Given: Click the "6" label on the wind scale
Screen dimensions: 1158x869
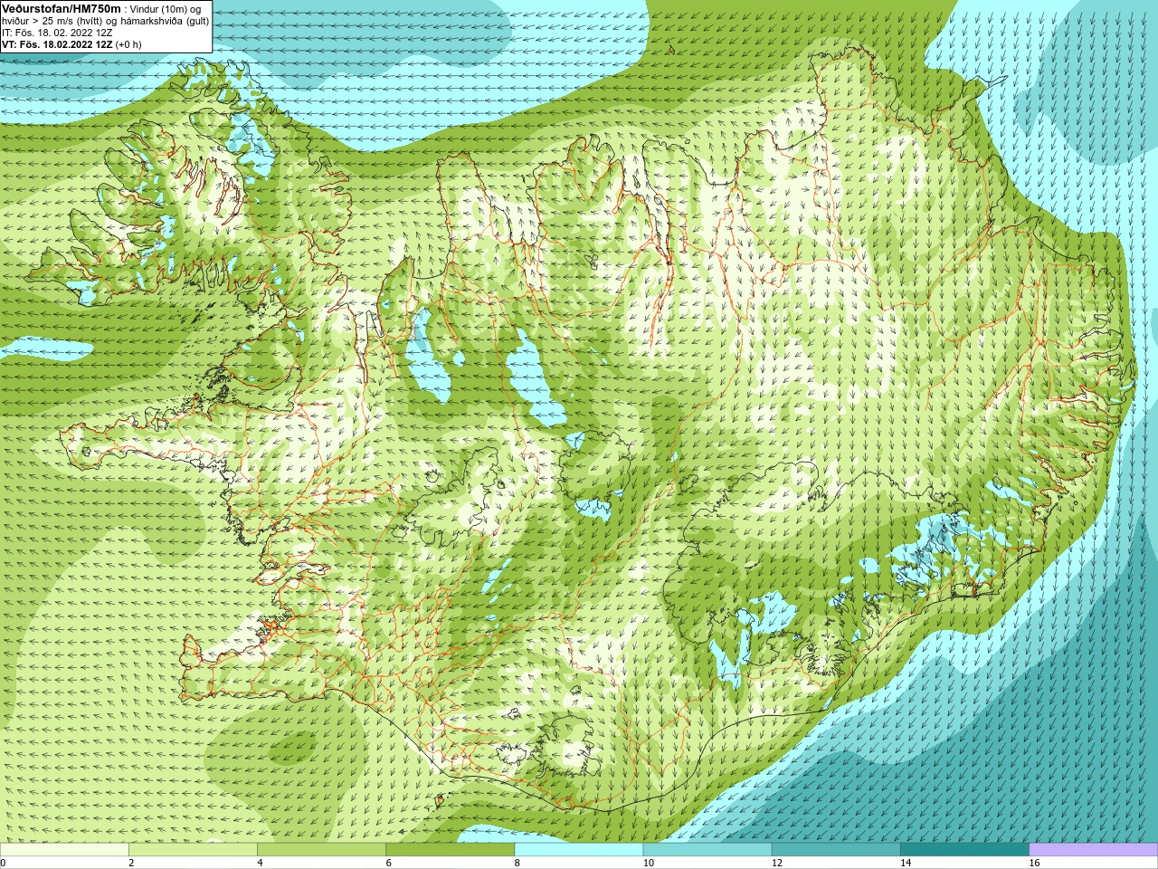Looking at the screenshot, I should tap(389, 863).
